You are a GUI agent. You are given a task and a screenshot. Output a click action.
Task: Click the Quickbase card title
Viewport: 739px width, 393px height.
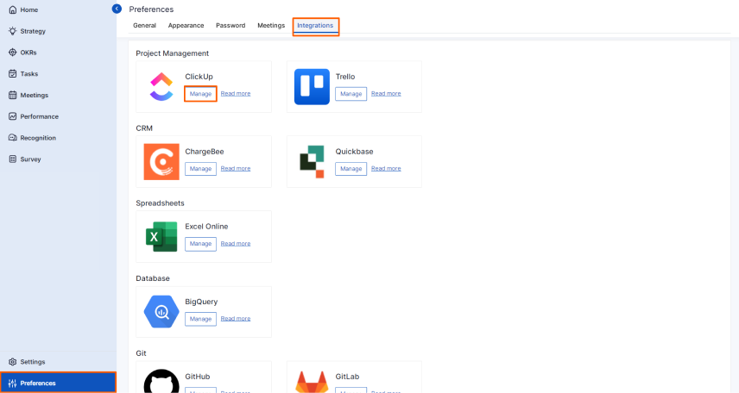pyautogui.click(x=354, y=152)
